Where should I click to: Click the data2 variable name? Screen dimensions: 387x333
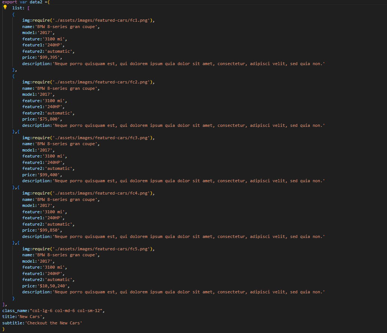click(x=37, y=2)
